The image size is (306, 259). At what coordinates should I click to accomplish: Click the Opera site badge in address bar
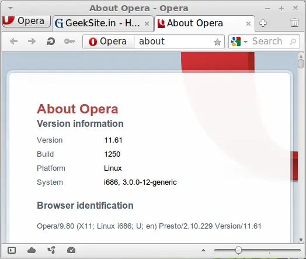point(108,42)
